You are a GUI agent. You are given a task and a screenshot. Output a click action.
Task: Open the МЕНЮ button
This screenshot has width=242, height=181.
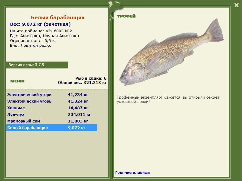click(x=17, y=81)
